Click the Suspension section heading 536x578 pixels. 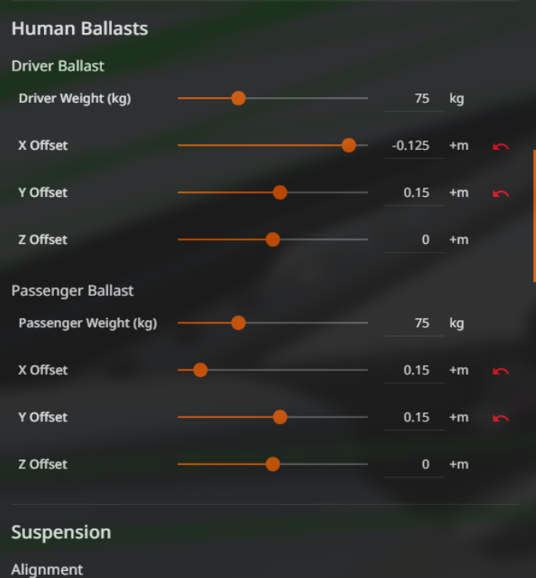pos(61,533)
